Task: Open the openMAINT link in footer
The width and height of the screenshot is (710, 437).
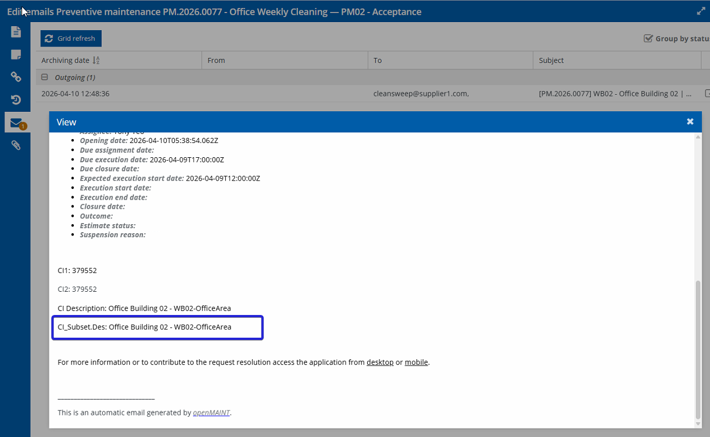Action: (211, 413)
